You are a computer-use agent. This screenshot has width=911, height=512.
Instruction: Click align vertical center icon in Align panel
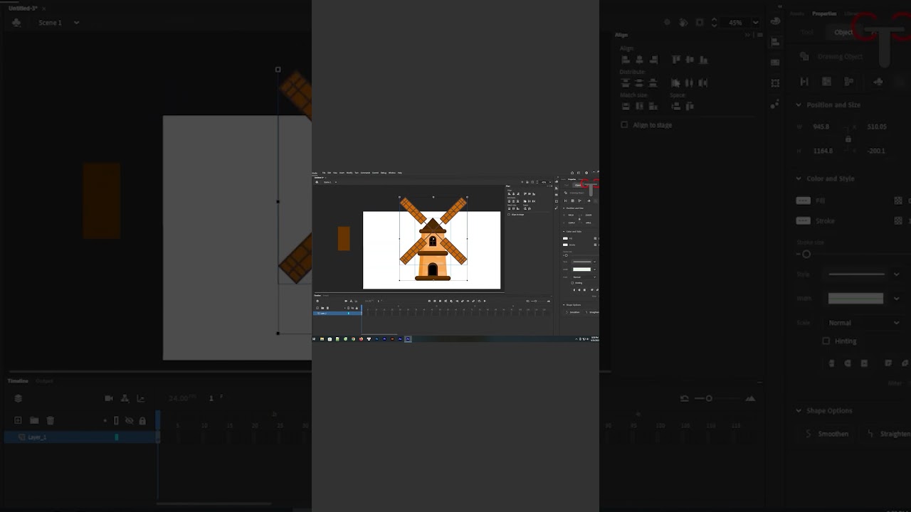click(x=690, y=60)
